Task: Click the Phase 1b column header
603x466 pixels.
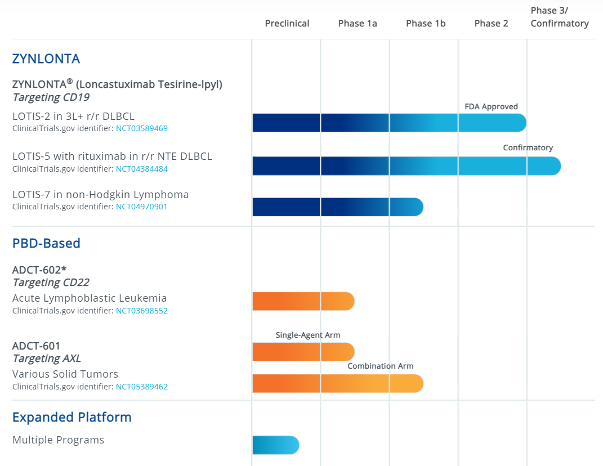Action: point(426,23)
